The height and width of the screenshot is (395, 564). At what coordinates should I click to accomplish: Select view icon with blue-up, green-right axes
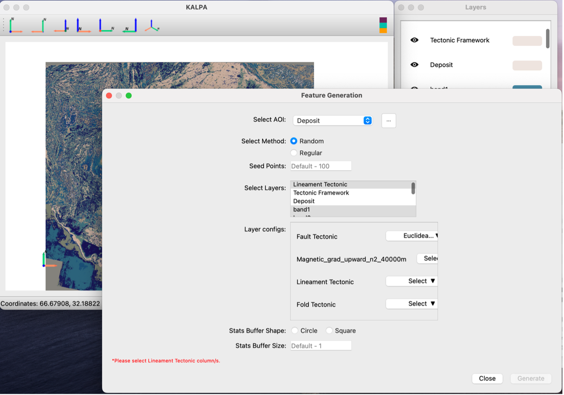click(106, 25)
